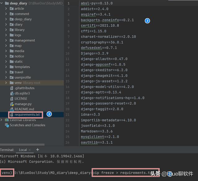Click the comment folder icon
Viewport: 198px width, 181px height.
(12, 14)
